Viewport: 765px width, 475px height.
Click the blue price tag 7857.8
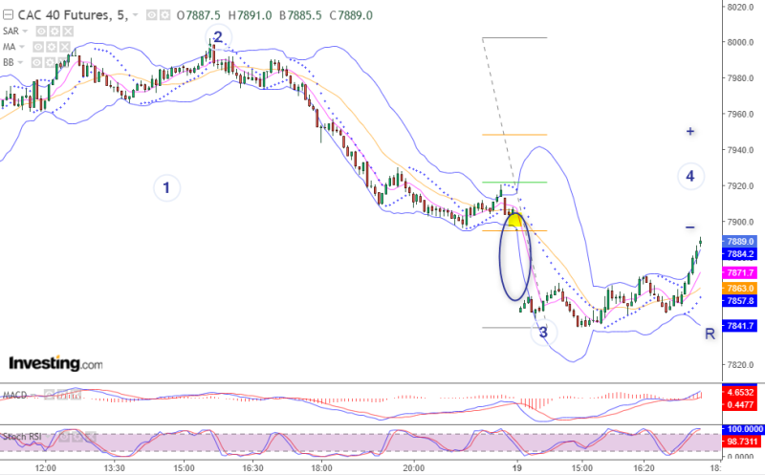coord(739,301)
